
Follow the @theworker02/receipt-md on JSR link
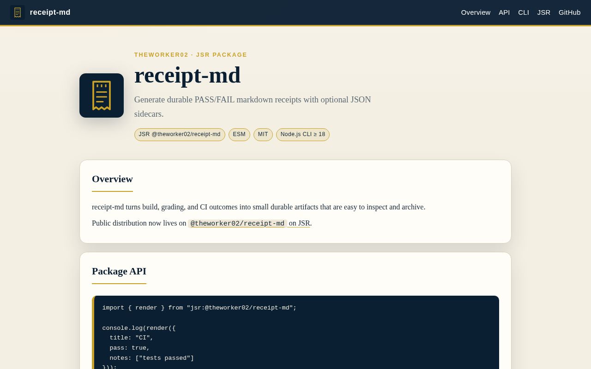[x=249, y=223]
